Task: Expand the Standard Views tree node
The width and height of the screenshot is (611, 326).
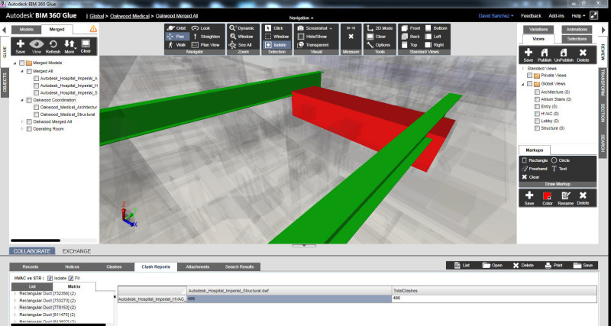Action: (523, 69)
